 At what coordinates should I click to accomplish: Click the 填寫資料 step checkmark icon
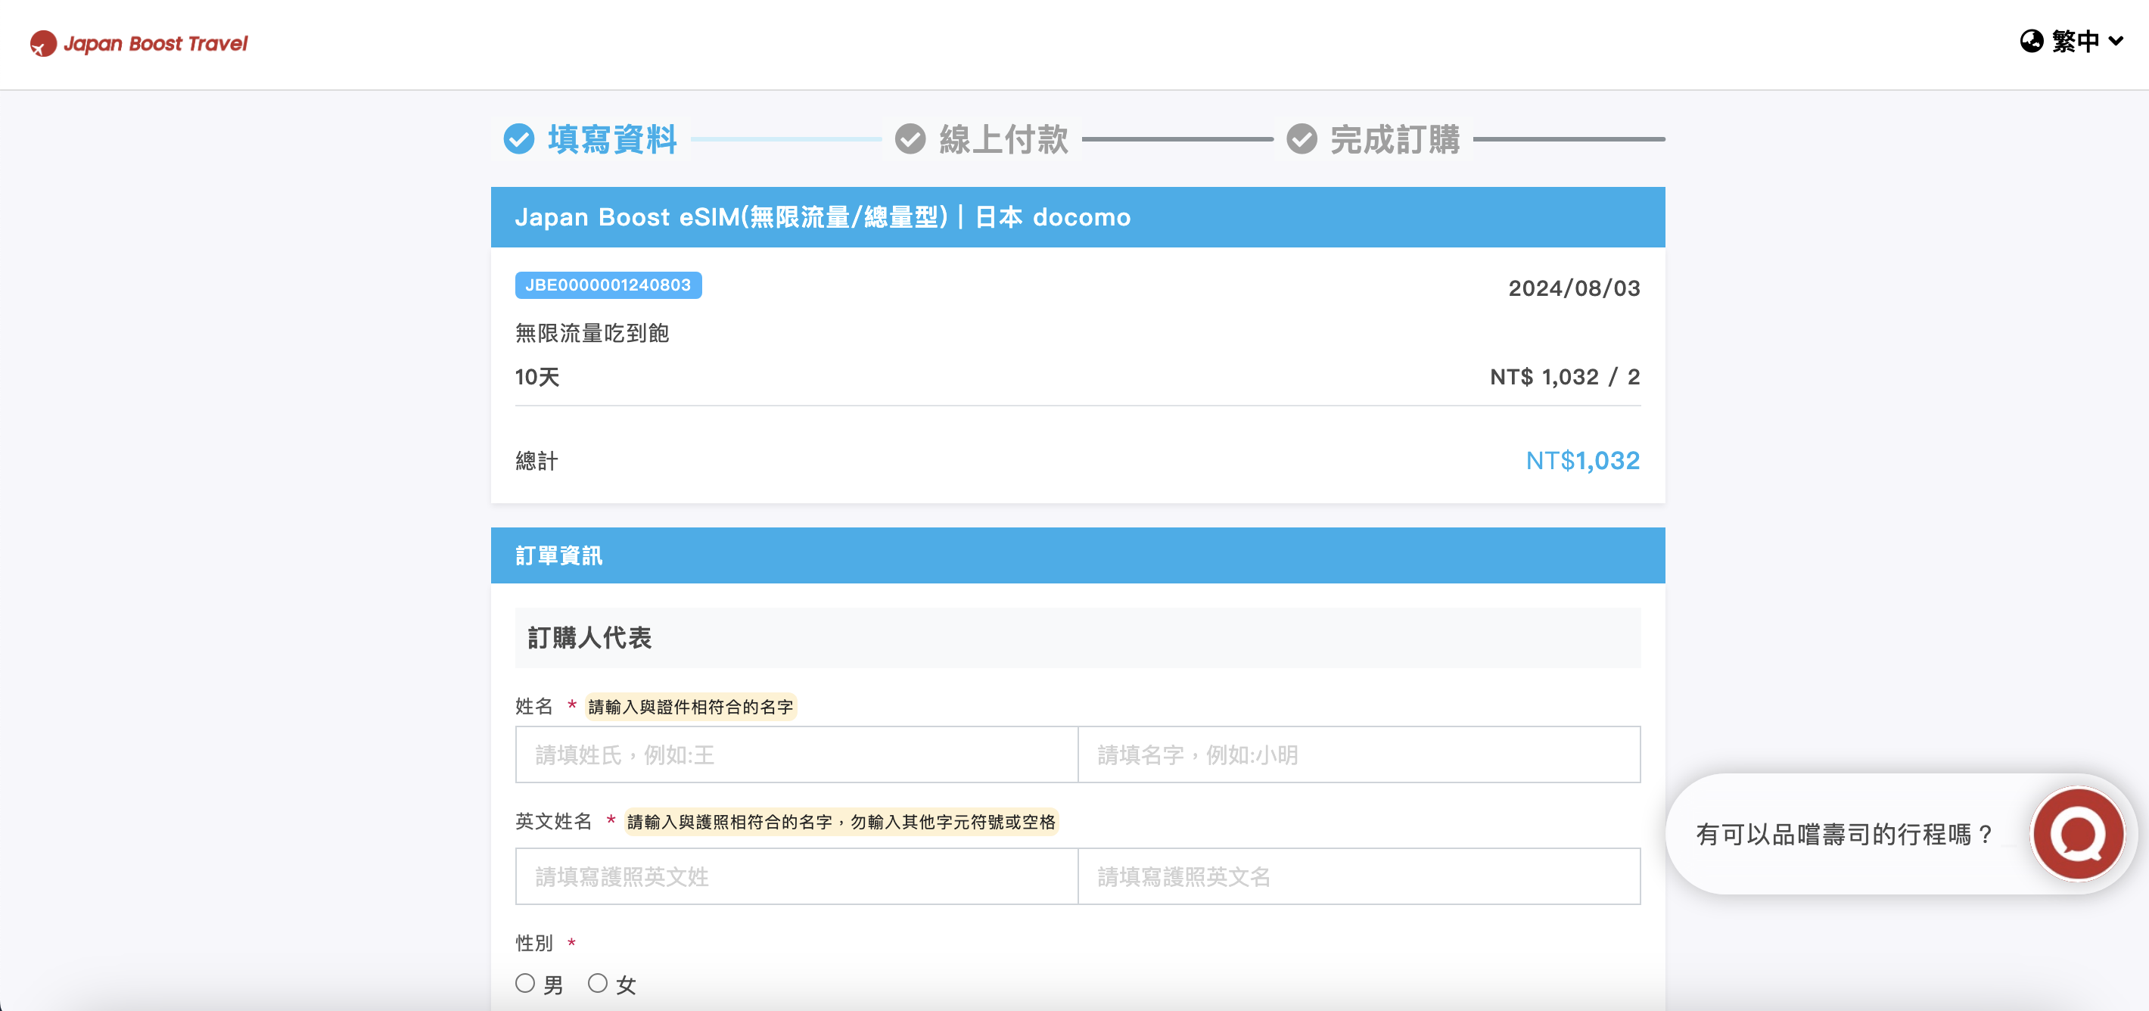(519, 139)
